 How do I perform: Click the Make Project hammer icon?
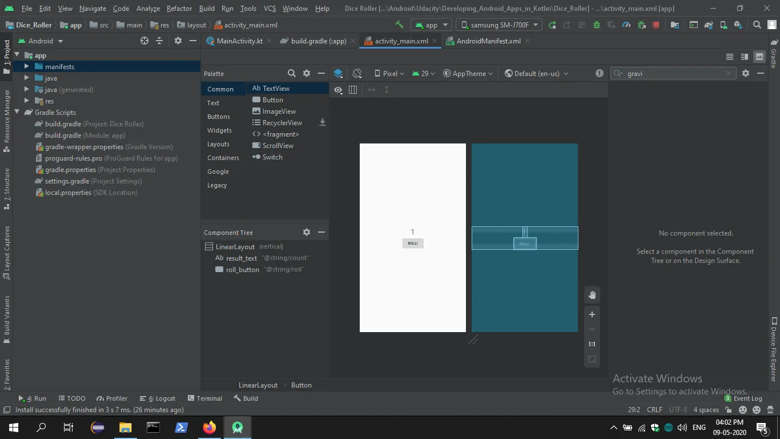coord(399,25)
